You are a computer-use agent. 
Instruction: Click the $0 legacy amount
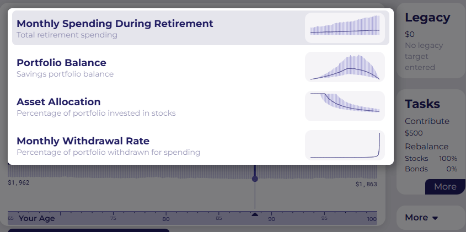[x=410, y=34]
